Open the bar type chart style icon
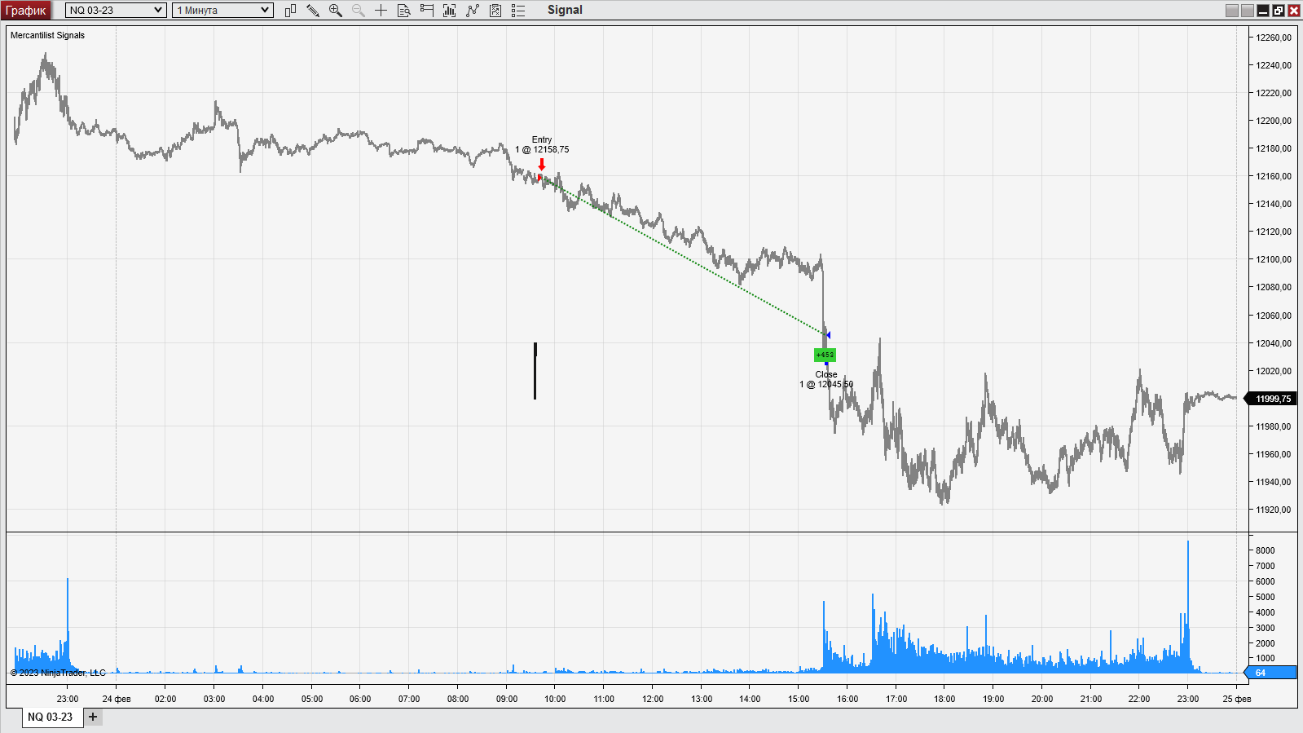The image size is (1303, 733). [x=290, y=11]
